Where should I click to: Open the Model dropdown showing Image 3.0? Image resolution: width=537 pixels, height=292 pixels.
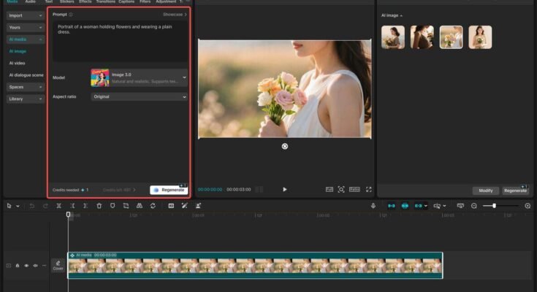pyautogui.click(x=139, y=77)
